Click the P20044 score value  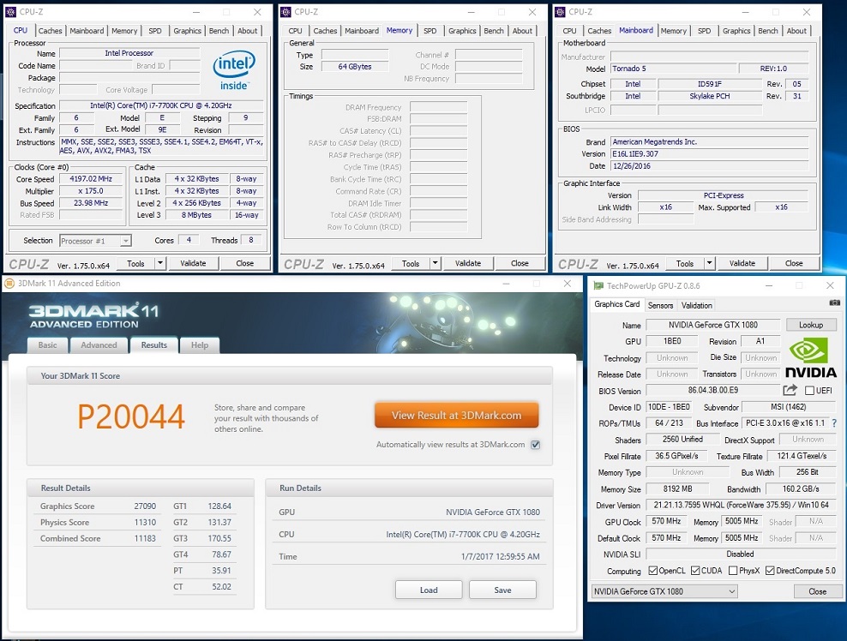click(x=130, y=416)
